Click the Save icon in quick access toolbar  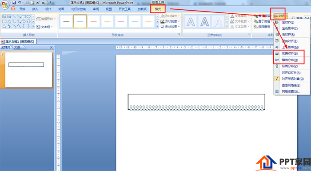[x=14, y=3]
